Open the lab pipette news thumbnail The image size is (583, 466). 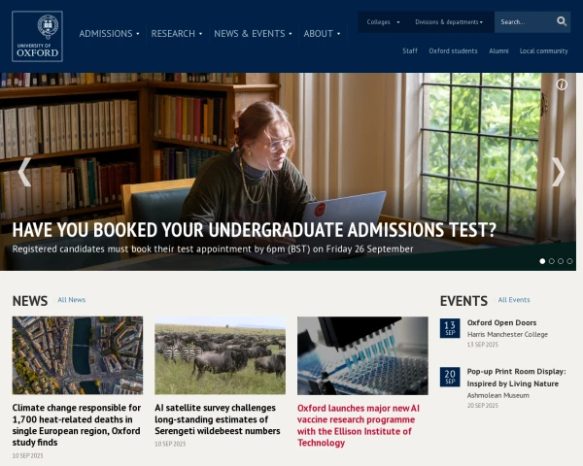362,355
